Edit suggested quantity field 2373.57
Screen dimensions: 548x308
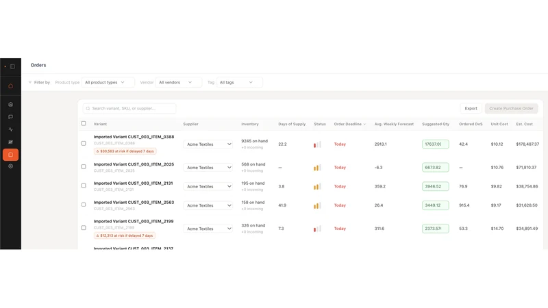(436, 229)
